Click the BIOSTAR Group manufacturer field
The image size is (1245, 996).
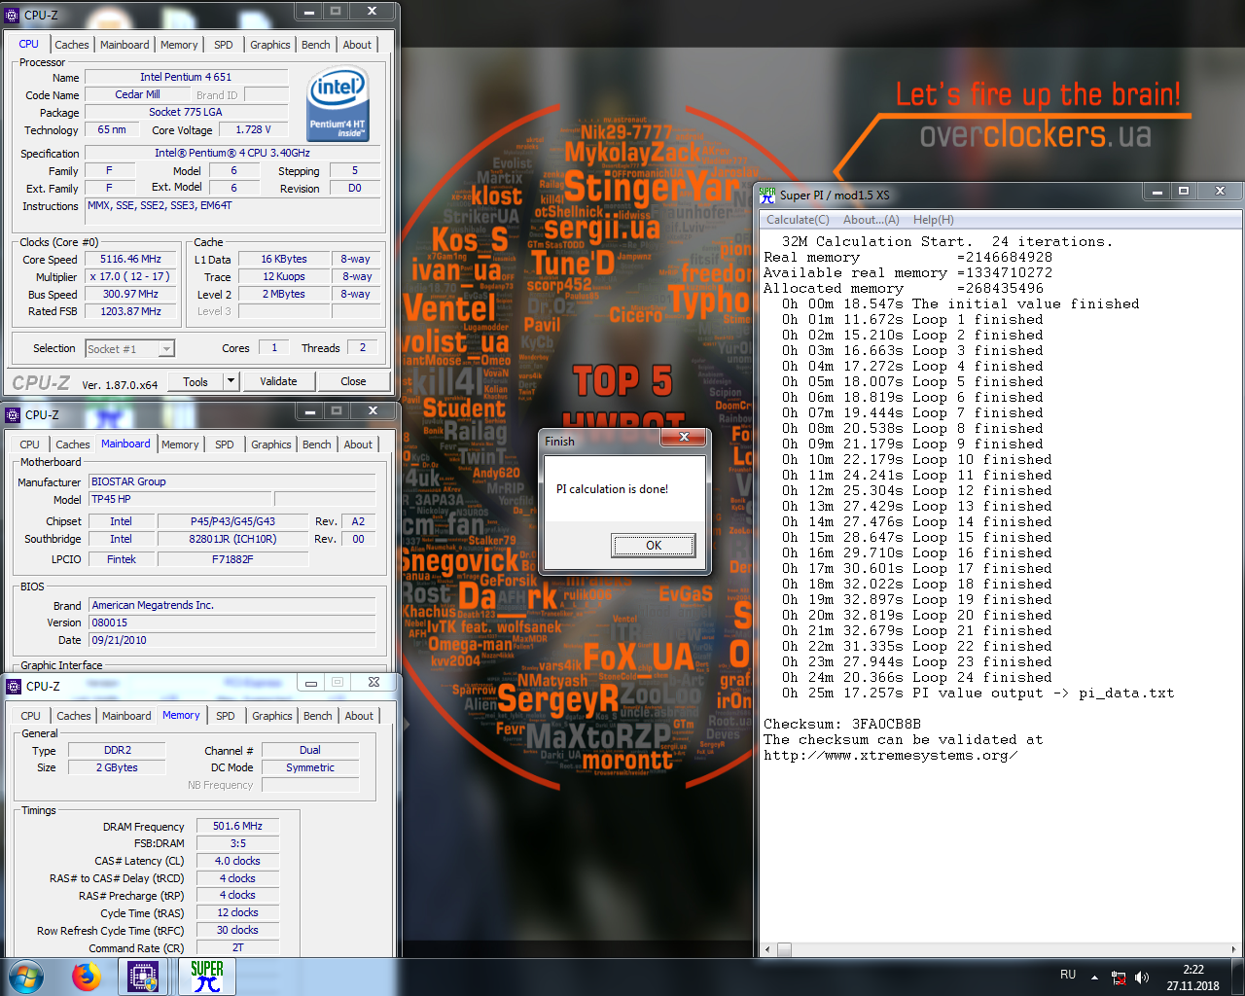tap(231, 481)
